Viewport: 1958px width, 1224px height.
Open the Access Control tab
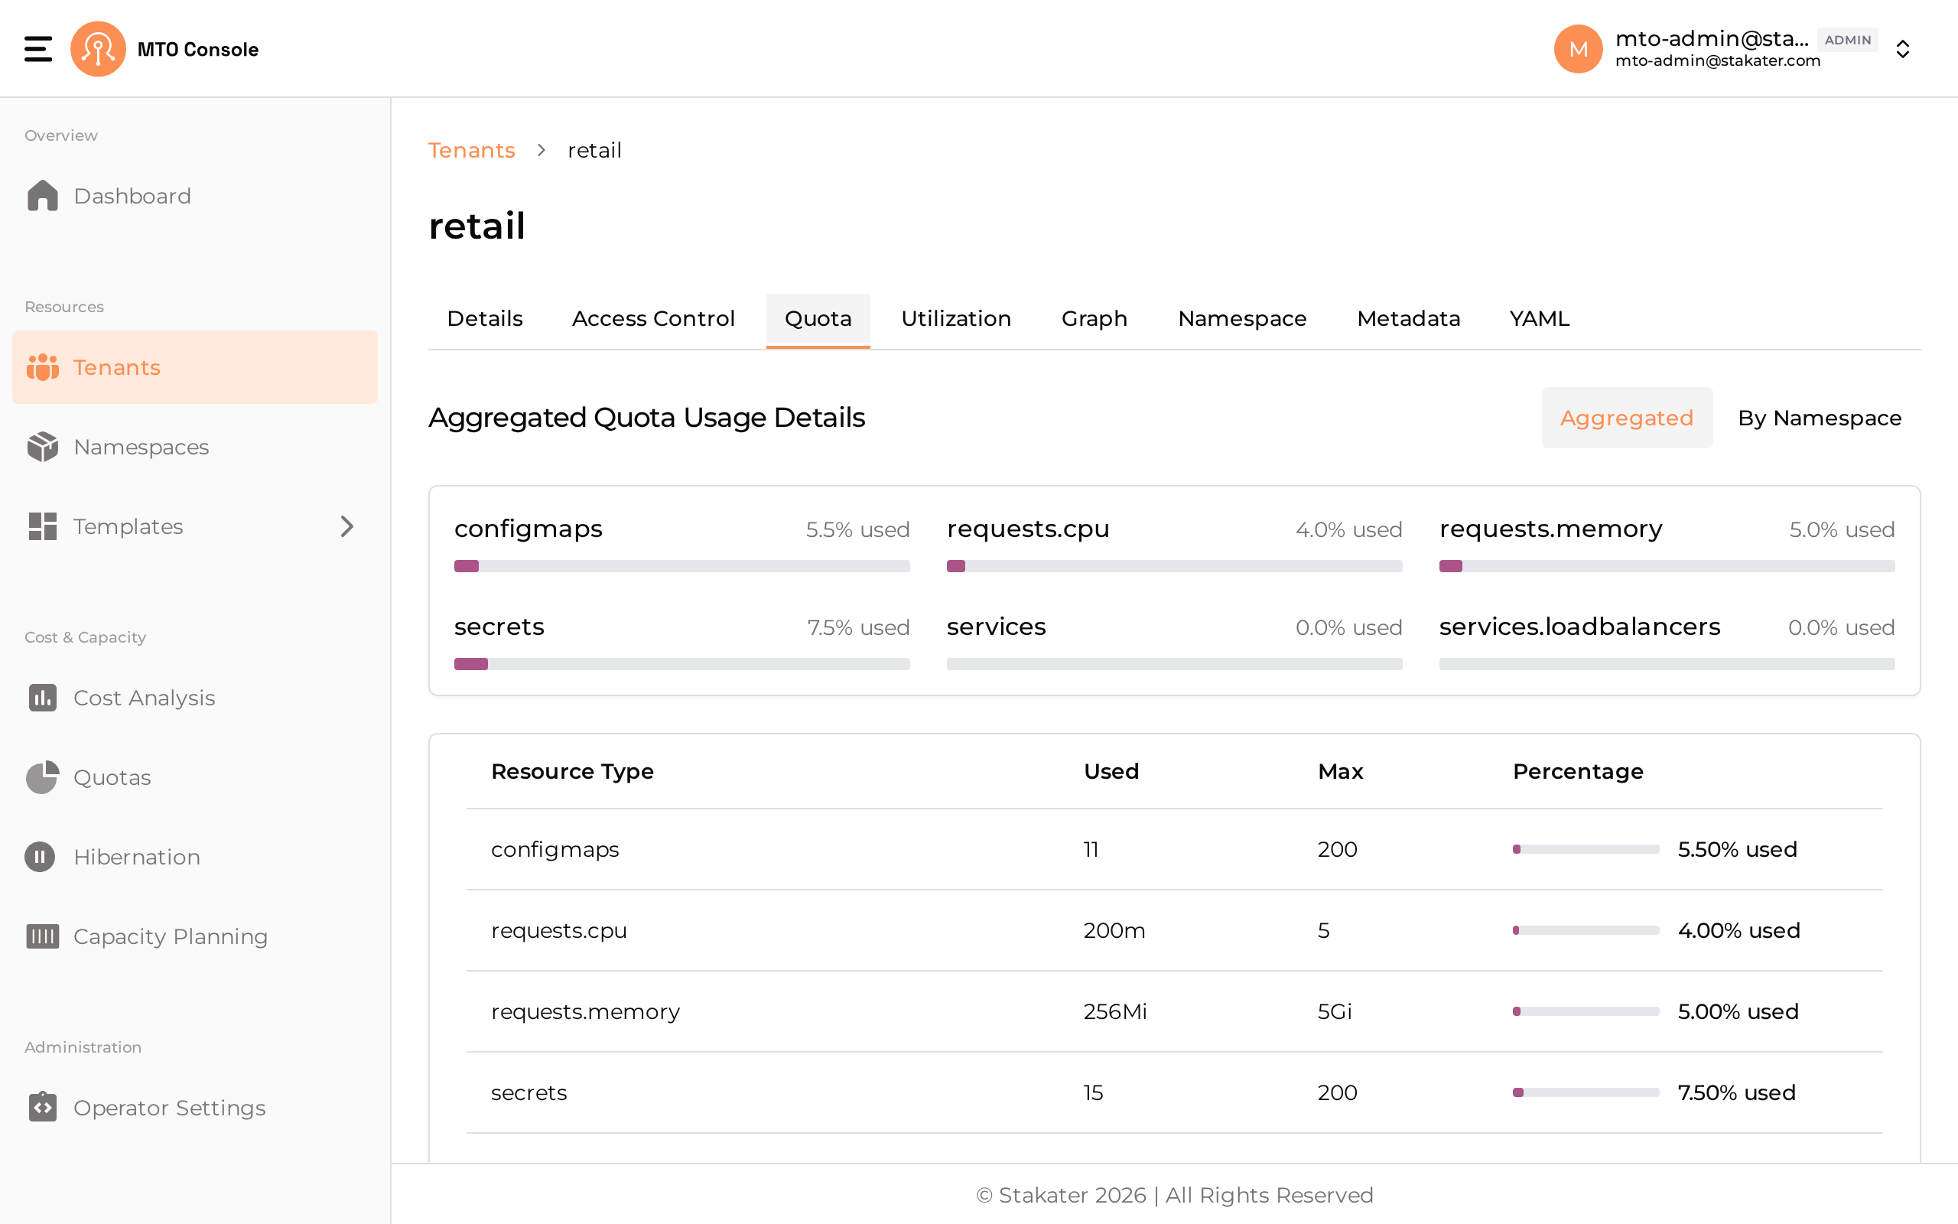pyautogui.click(x=653, y=319)
